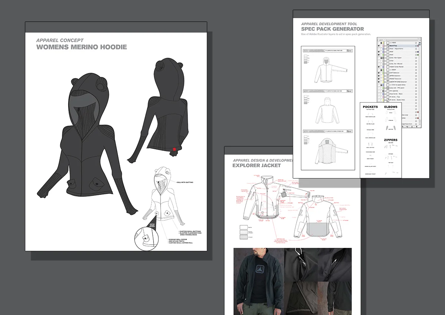Click the 'EXPLORER JACKET' heading
445x315 pixels.
coord(257,165)
